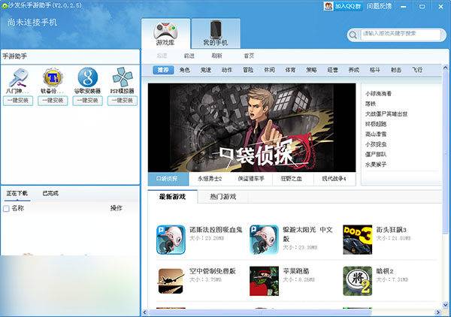Switch to the 游戏库 gamepad tab
The width and height of the screenshot is (451, 317).
pos(165,34)
